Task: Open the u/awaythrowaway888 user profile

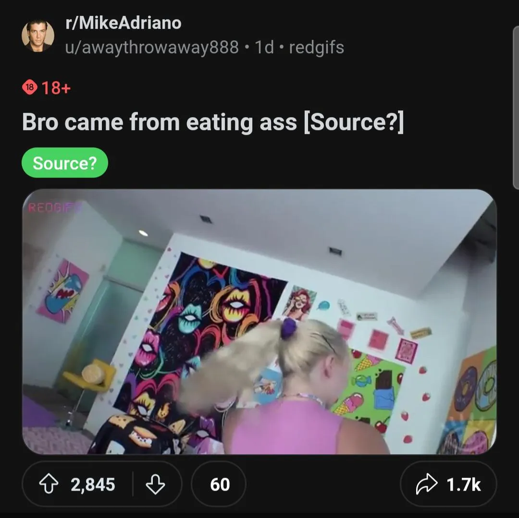Action: tap(152, 47)
